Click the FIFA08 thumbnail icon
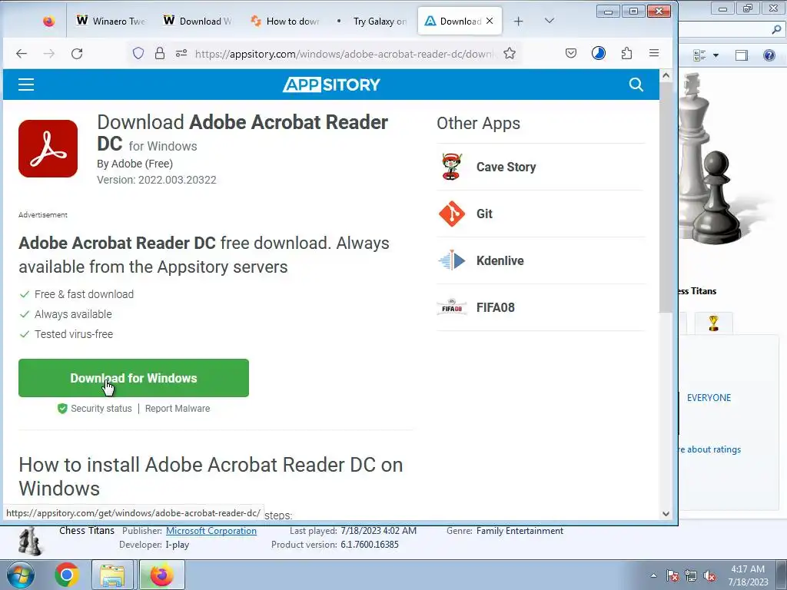This screenshot has height=590, width=787. pyautogui.click(x=452, y=307)
